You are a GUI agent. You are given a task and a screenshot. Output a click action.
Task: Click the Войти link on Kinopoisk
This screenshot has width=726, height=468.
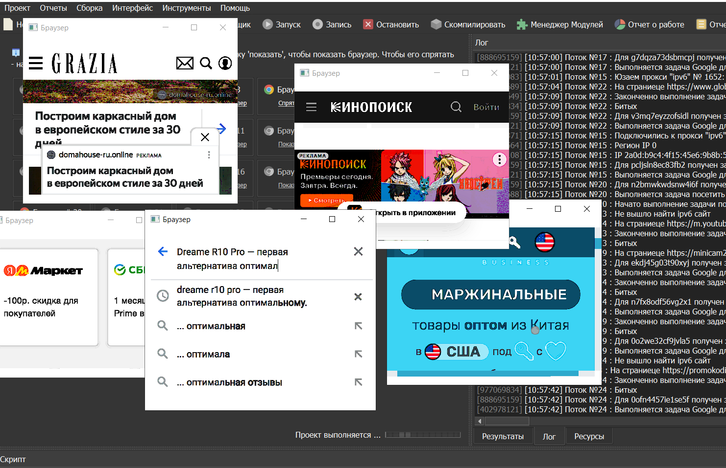coord(486,107)
